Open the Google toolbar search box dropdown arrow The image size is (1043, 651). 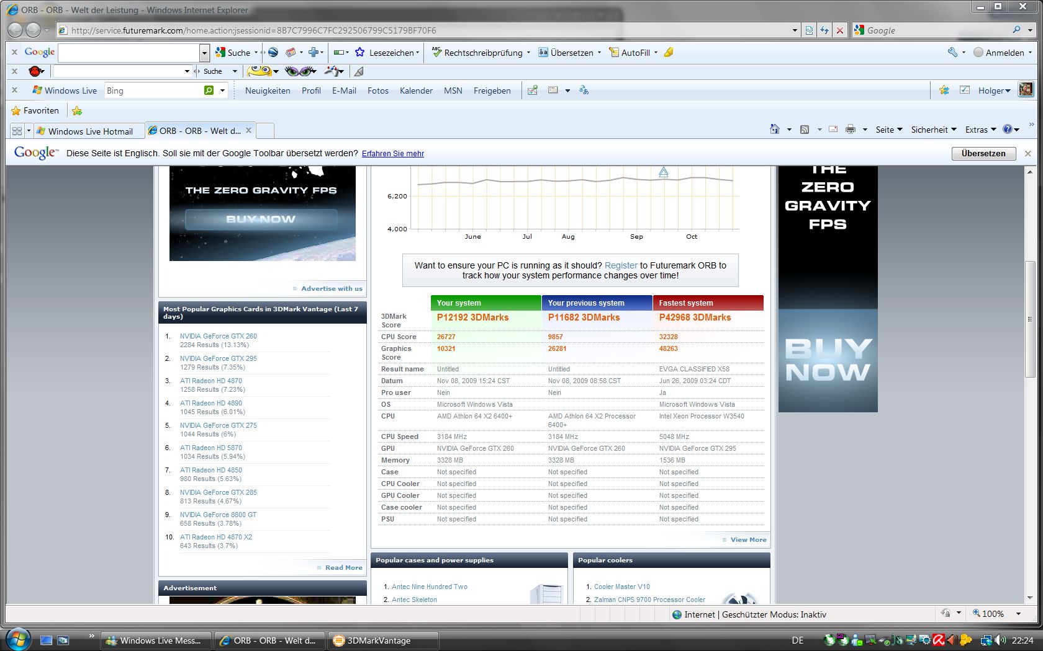tap(204, 53)
